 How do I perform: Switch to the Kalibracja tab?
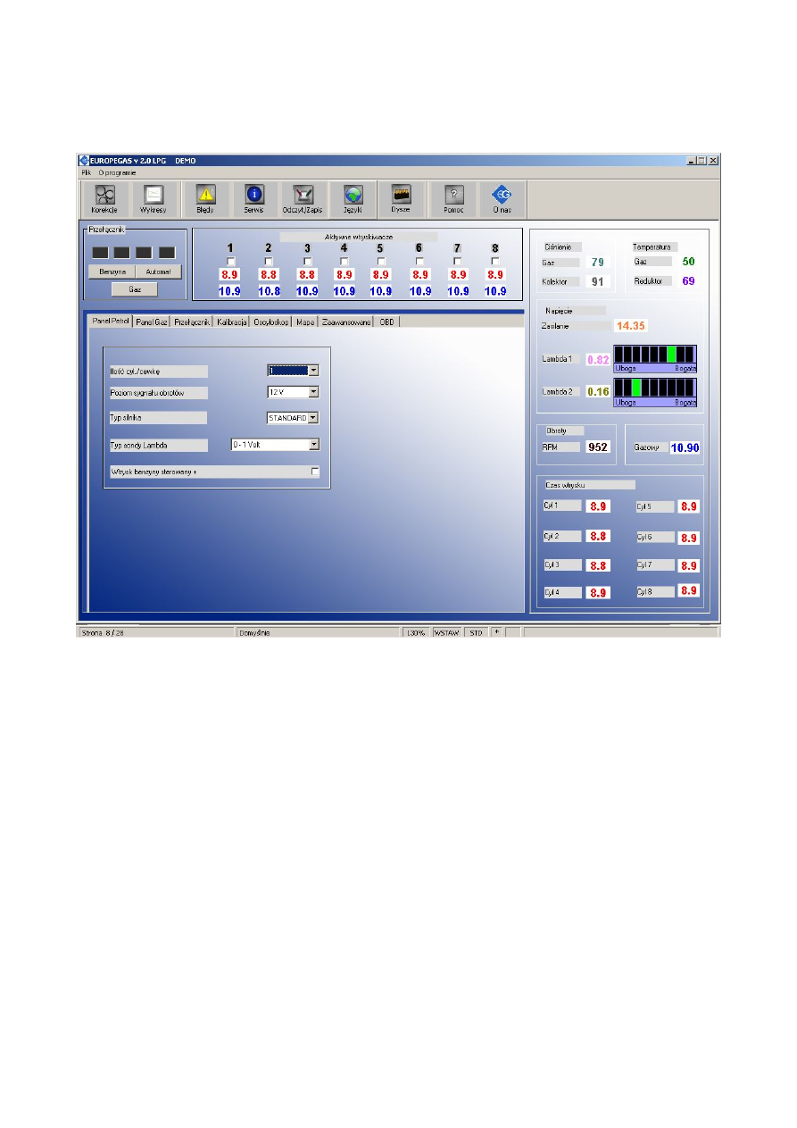pos(230,322)
